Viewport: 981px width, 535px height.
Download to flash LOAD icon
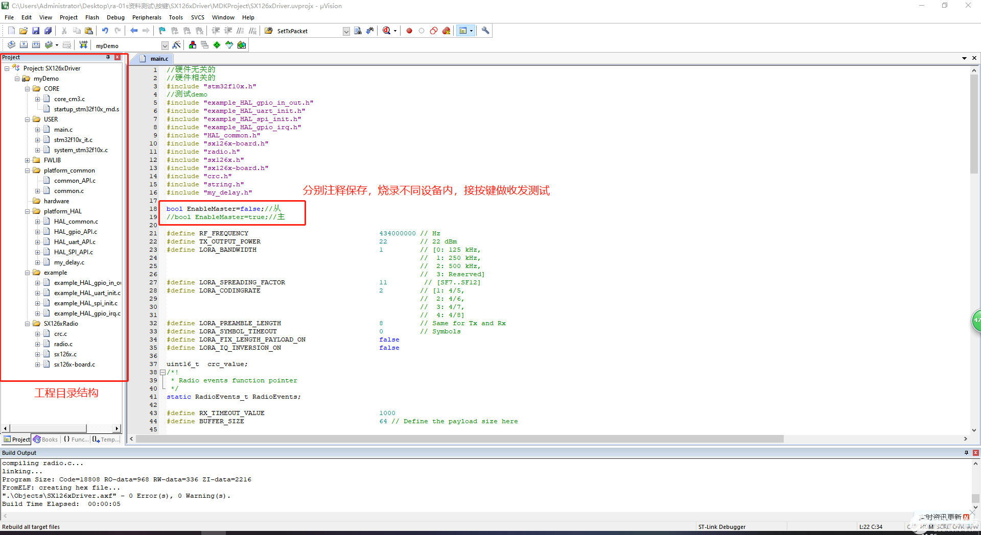[x=83, y=45]
